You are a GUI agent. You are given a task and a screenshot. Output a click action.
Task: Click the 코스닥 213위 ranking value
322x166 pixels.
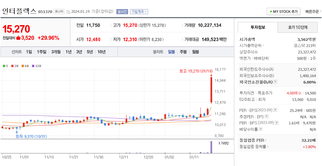305,46
